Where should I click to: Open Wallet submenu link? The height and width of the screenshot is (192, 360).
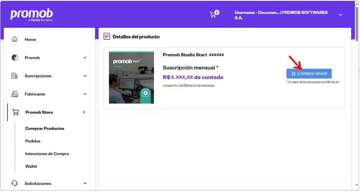coord(31,166)
